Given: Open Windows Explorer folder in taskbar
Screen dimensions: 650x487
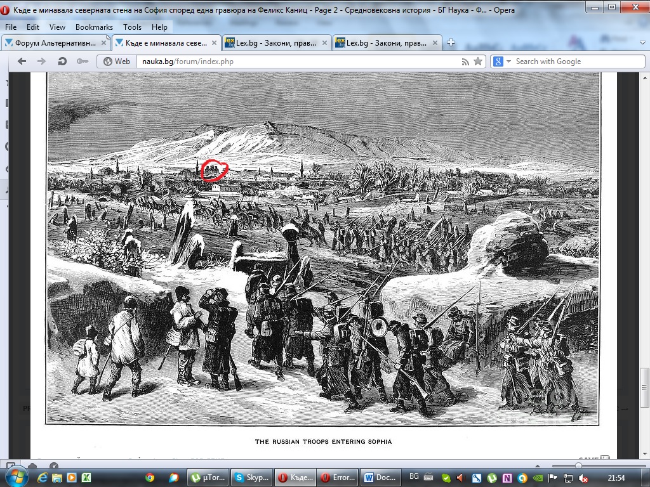Looking at the screenshot, I should (56, 477).
